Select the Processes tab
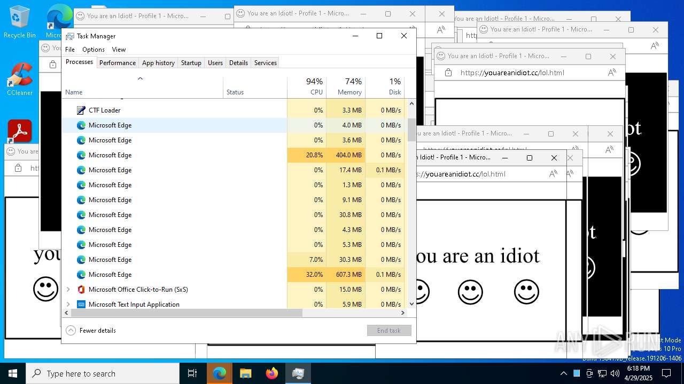Screen dimensions: 684x384 79,62
